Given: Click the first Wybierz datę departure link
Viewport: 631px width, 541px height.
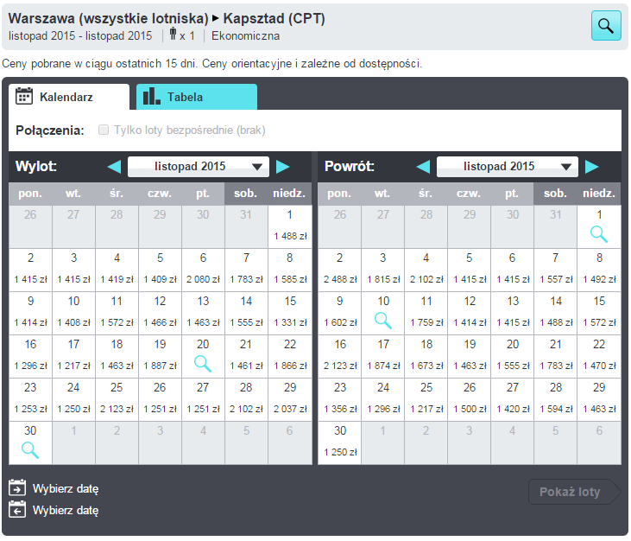Looking at the screenshot, I should [x=66, y=488].
